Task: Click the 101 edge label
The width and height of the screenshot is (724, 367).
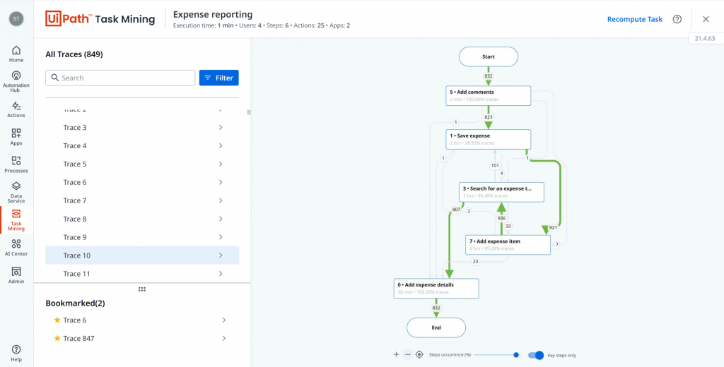Action: [495, 165]
